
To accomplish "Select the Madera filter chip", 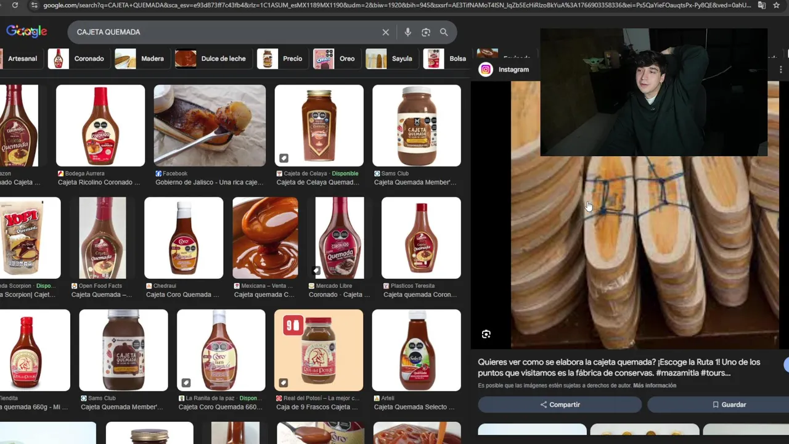I will click(x=142, y=59).
